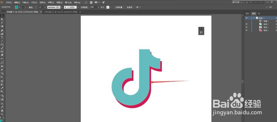Select the Direct Selection tool

(x=2, y=19)
